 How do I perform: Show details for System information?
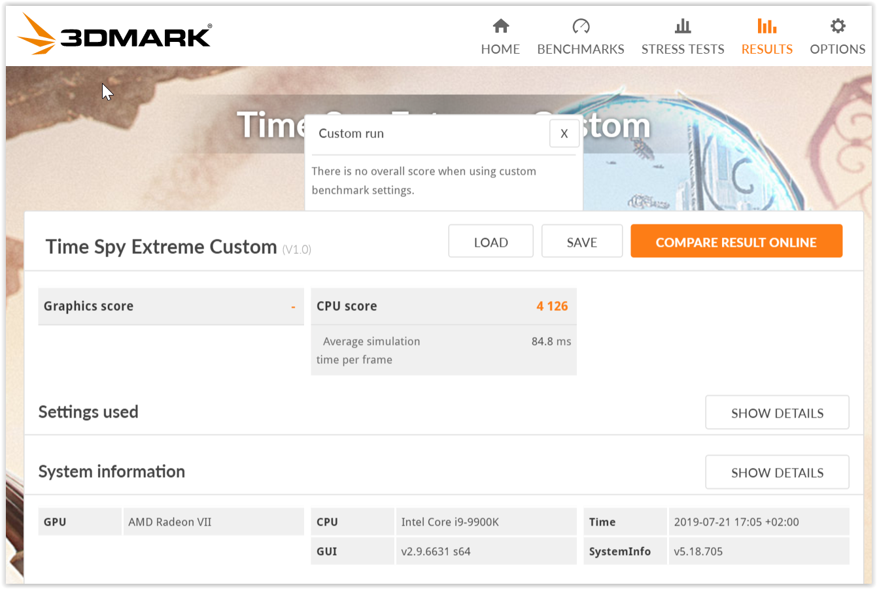pos(777,473)
